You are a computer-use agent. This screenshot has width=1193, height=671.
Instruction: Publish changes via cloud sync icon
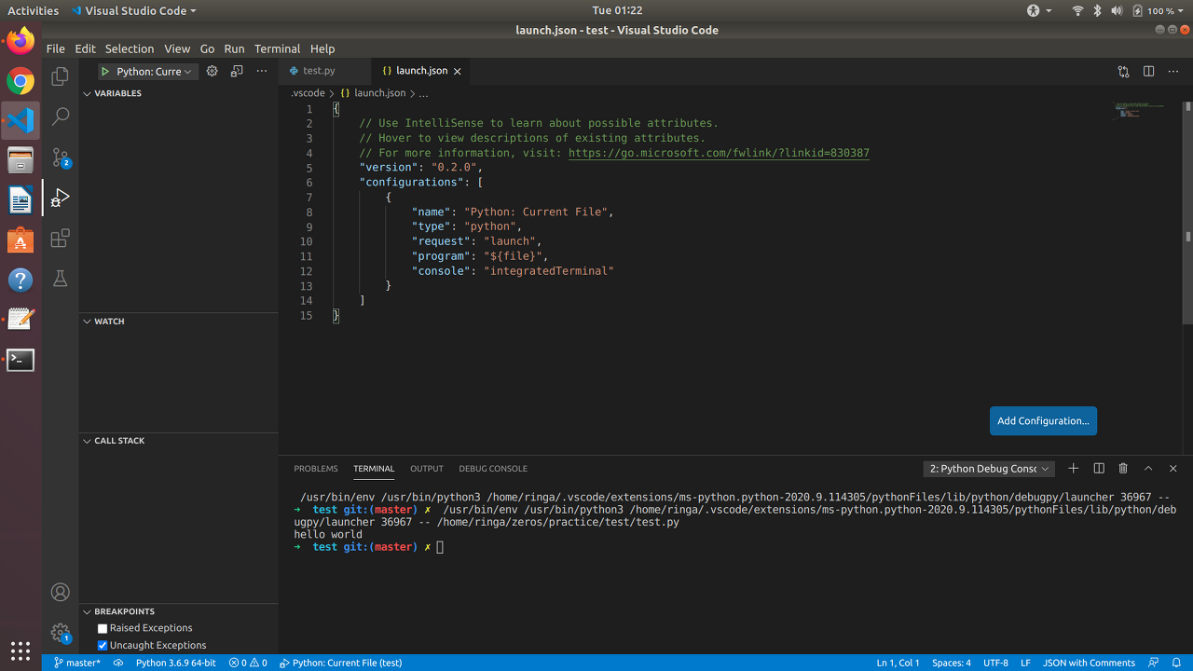tap(118, 663)
